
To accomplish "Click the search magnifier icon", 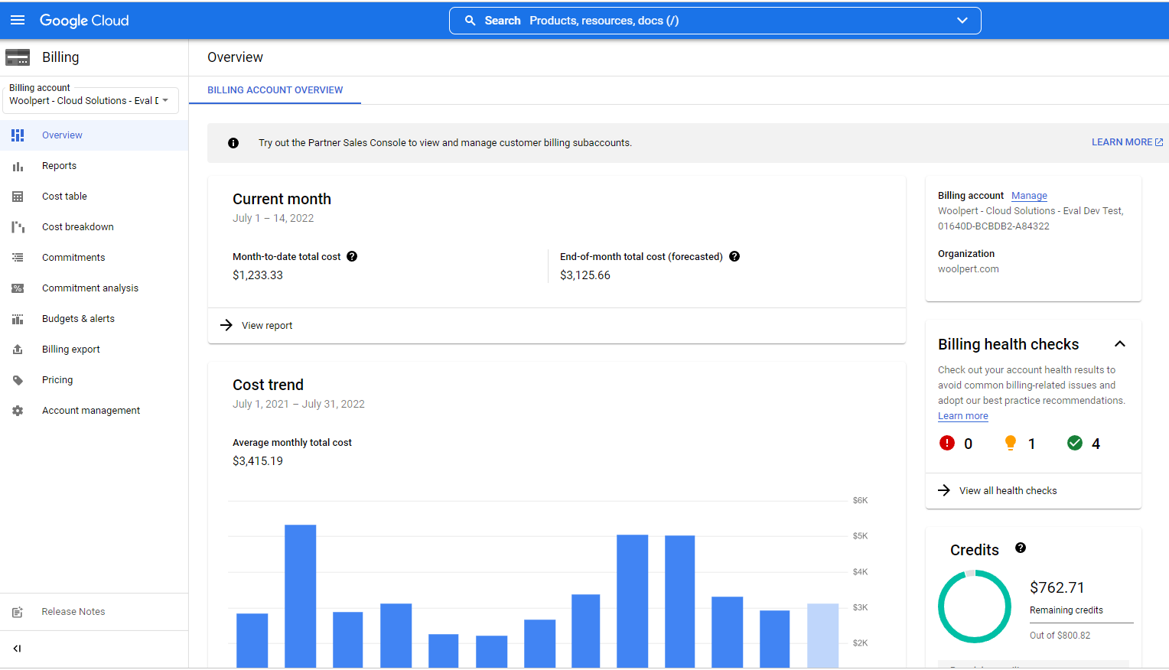I will 471,21.
